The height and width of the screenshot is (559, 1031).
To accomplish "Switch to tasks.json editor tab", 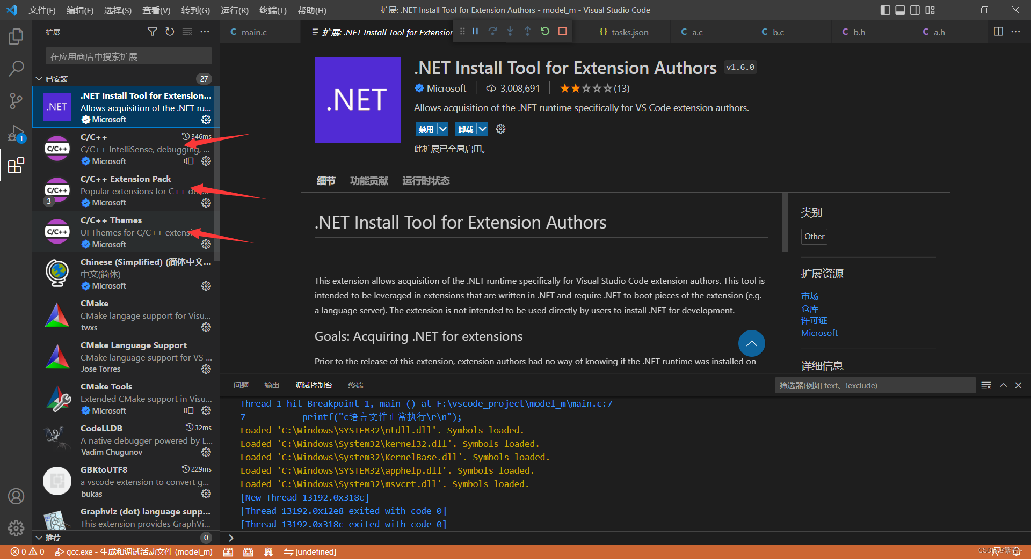I will (630, 32).
